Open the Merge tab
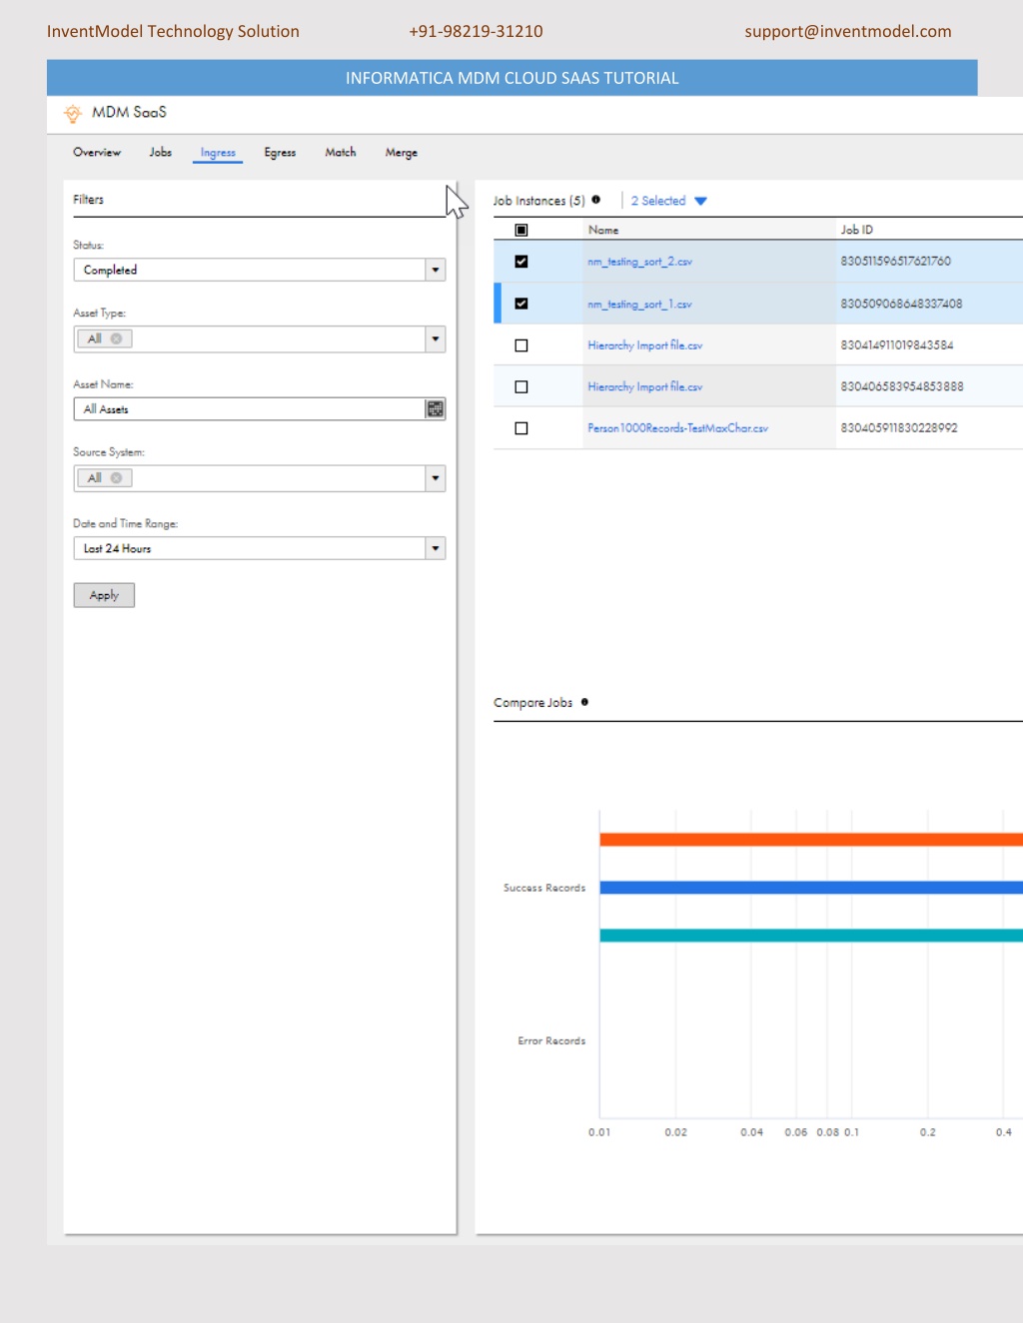Screen dimensions: 1023x1323 (402, 153)
